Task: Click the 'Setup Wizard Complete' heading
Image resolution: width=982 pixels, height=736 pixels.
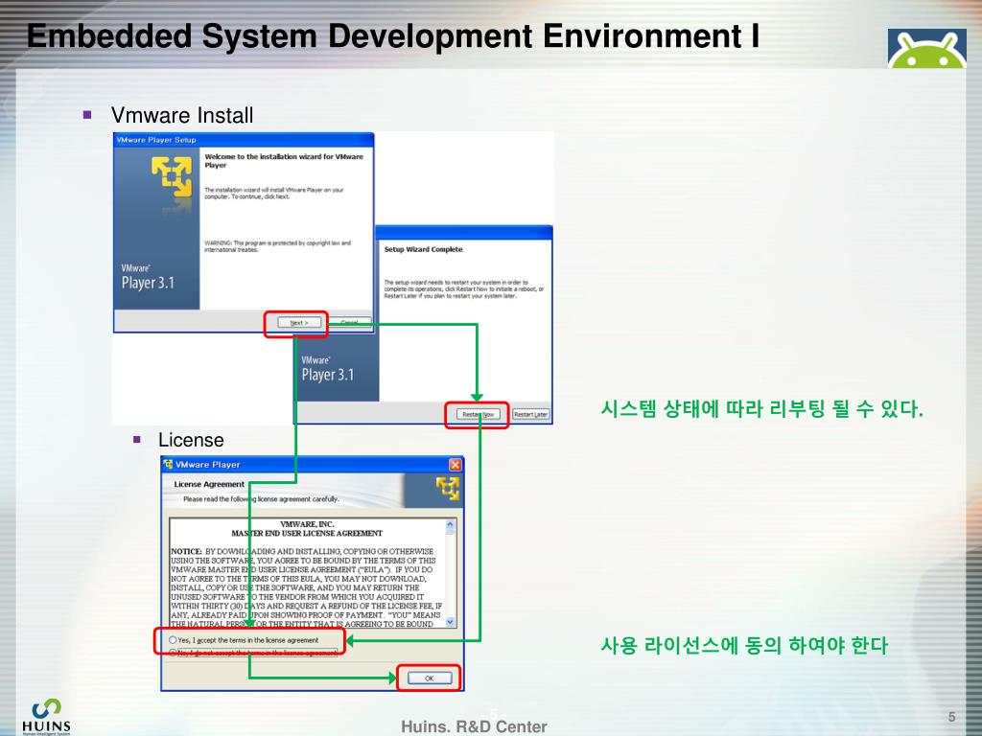Action: point(423,249)
